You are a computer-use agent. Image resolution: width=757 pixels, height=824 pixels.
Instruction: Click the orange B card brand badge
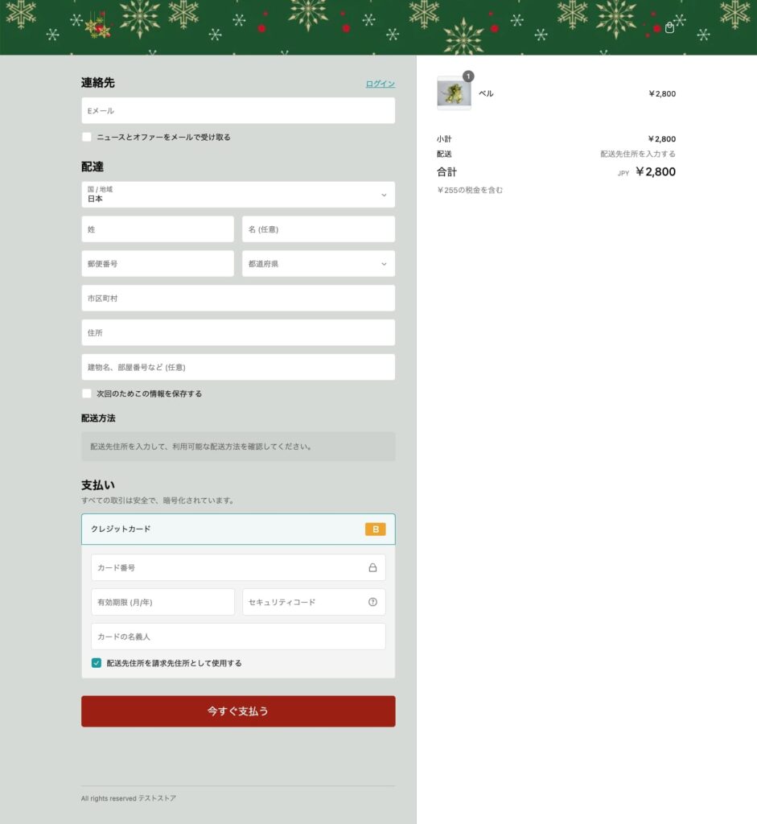coord(375,529)
